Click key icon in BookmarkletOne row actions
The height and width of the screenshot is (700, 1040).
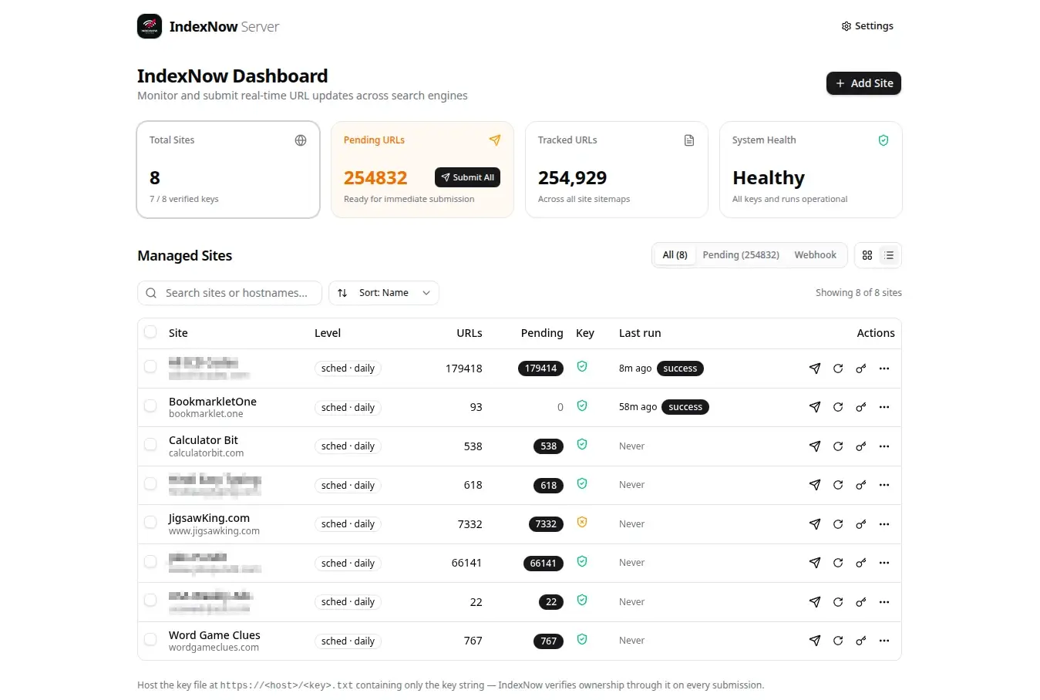(861, 407)
